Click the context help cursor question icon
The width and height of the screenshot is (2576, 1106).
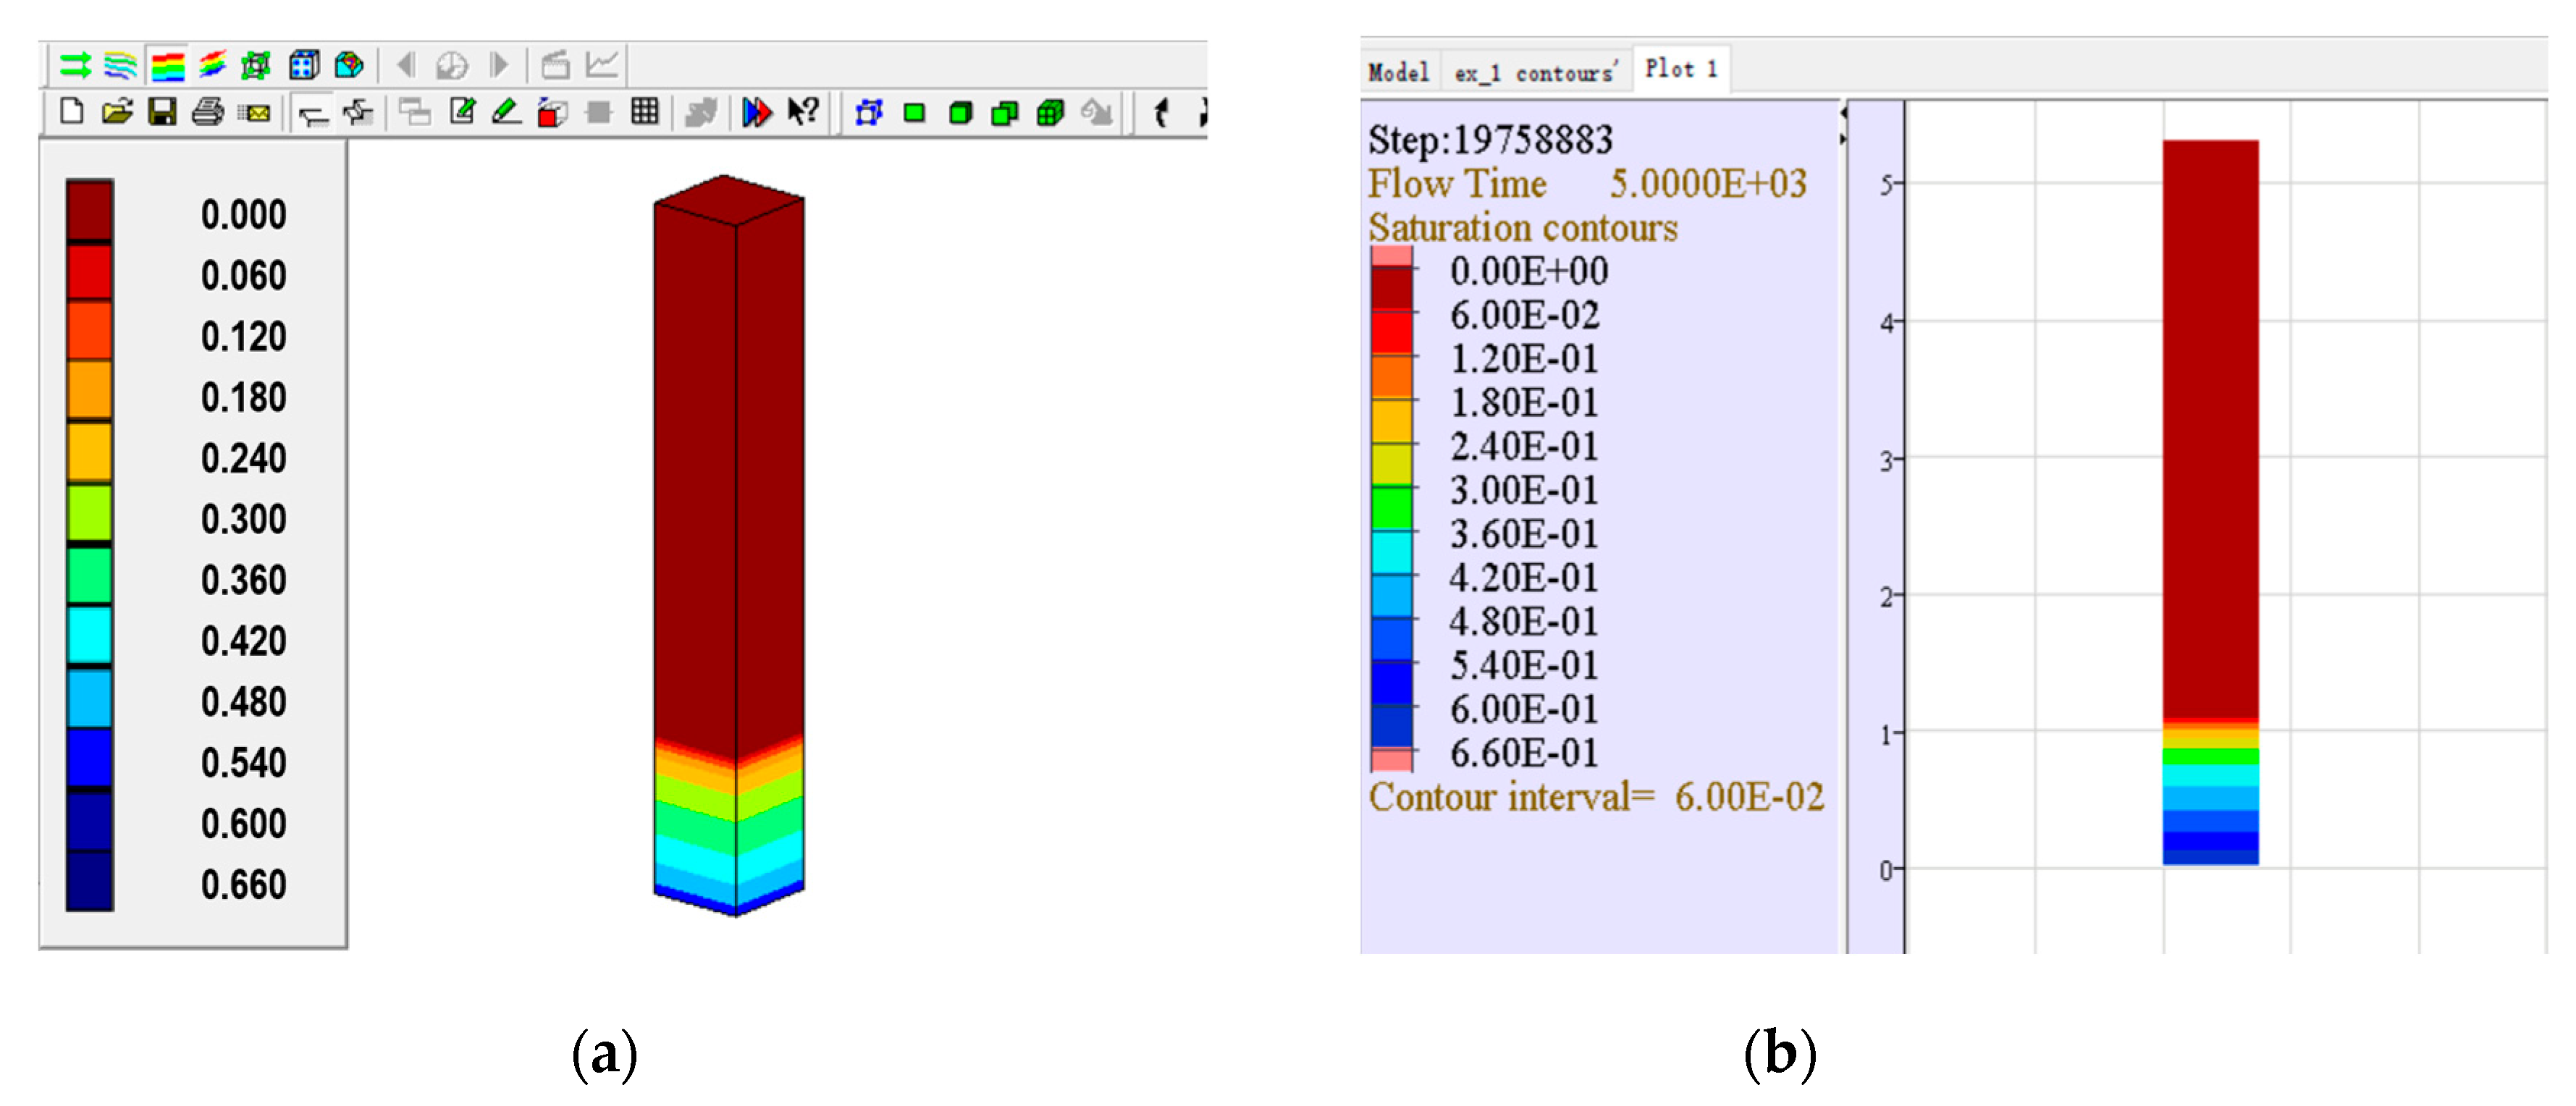(x=803, y=111)
